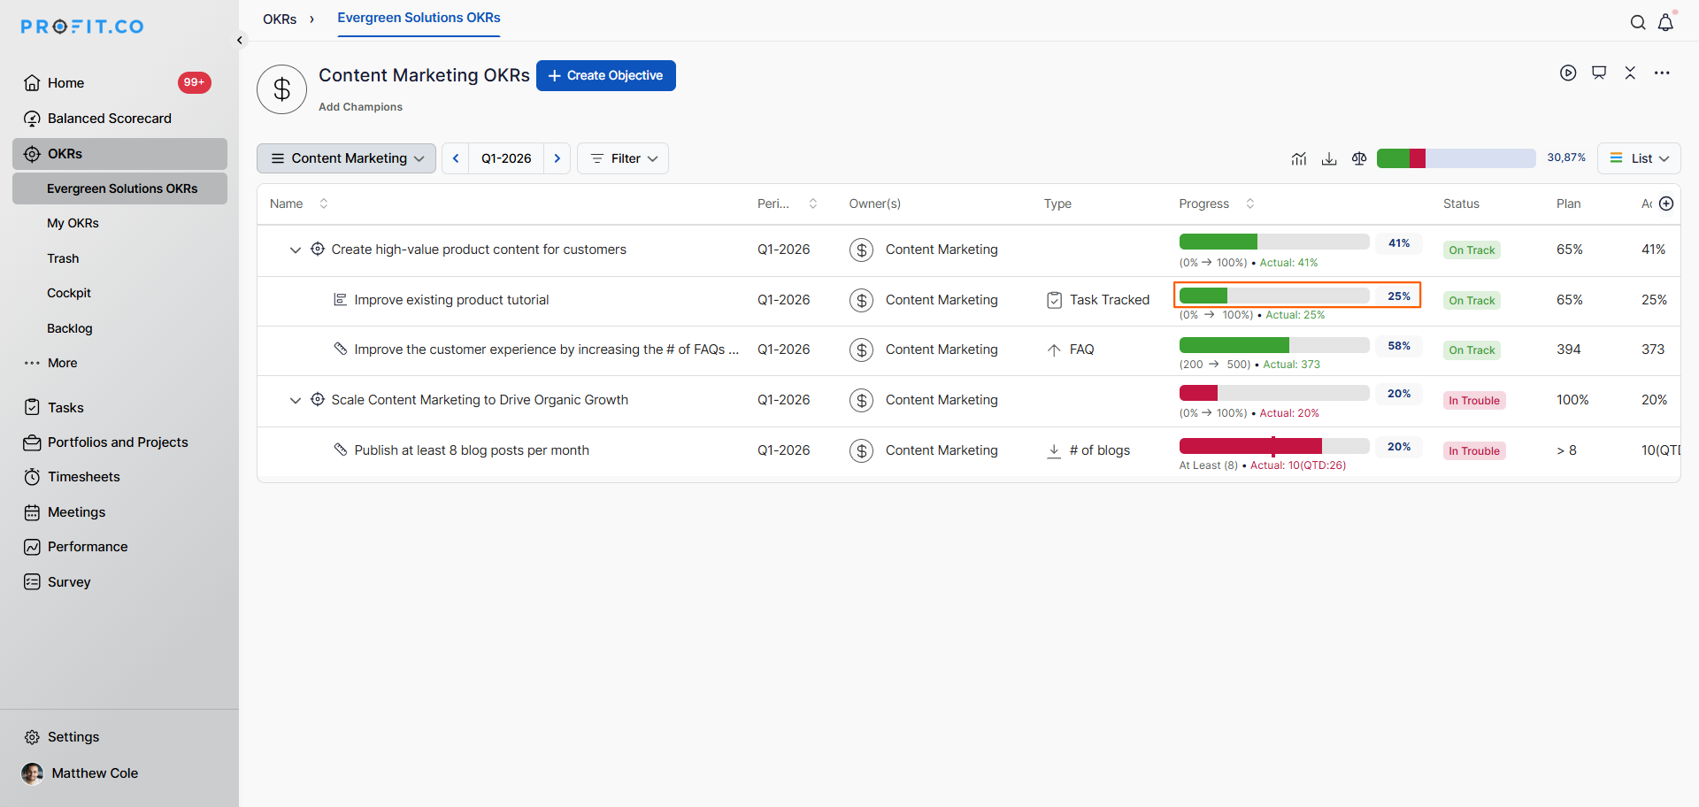
Task: Click the download export icon
Action: pyautogui.click(x=1329, y=158)
